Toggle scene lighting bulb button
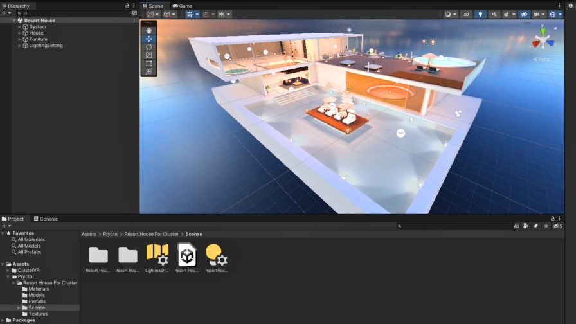Image resolution: width=576 pixels, height=324 pixels. tap(480, 14)
